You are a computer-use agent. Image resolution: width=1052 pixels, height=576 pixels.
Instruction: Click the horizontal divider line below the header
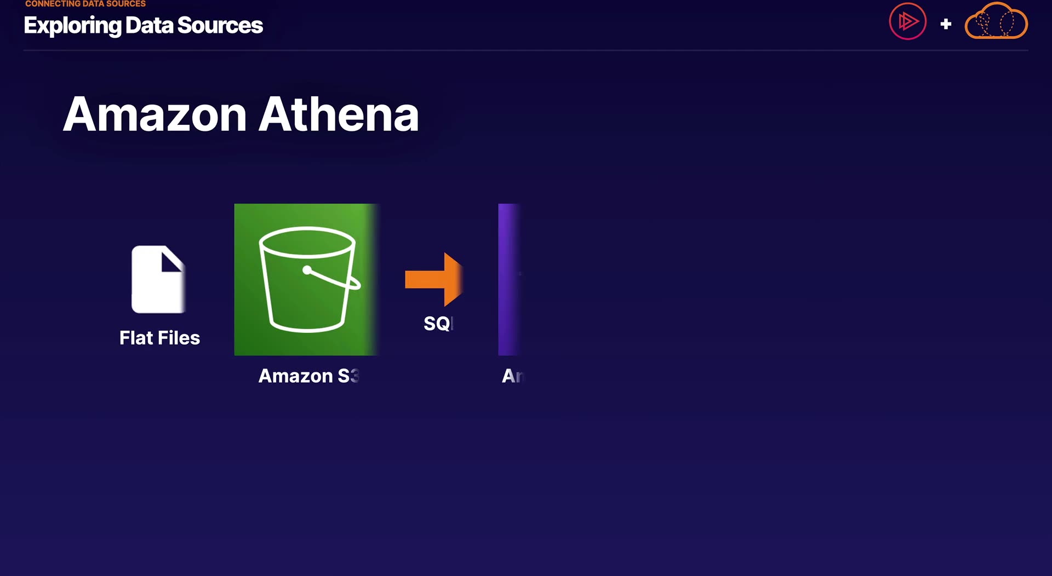[525, 50]
